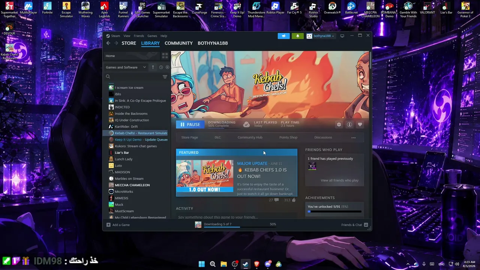The image size is (480, 270).
Task: Switch library to grid collections view
Action: pos(165,56)
